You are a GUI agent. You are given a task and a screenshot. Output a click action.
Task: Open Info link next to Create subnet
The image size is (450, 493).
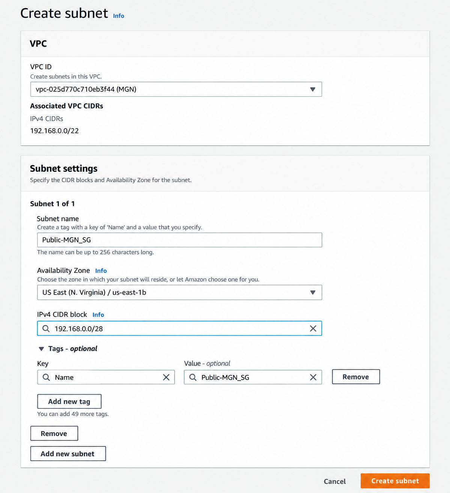(119, 16)
